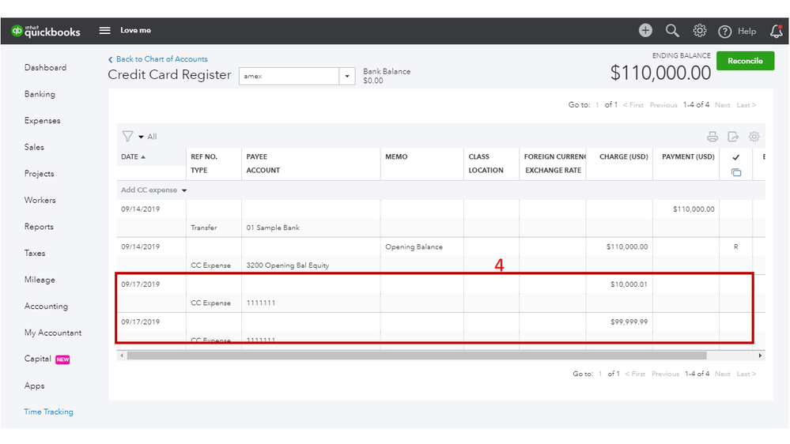The image size is (790, 444).
Task: Click the $110,000.00 opening balance charge
Action: pyautogui.click(x=627, y=246)
